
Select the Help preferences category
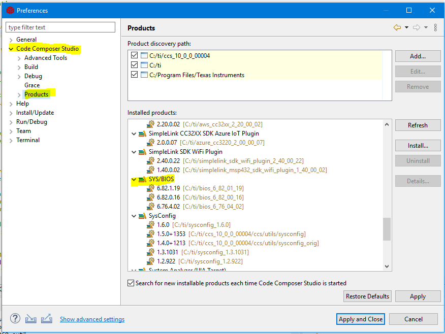tap(22, 104)
